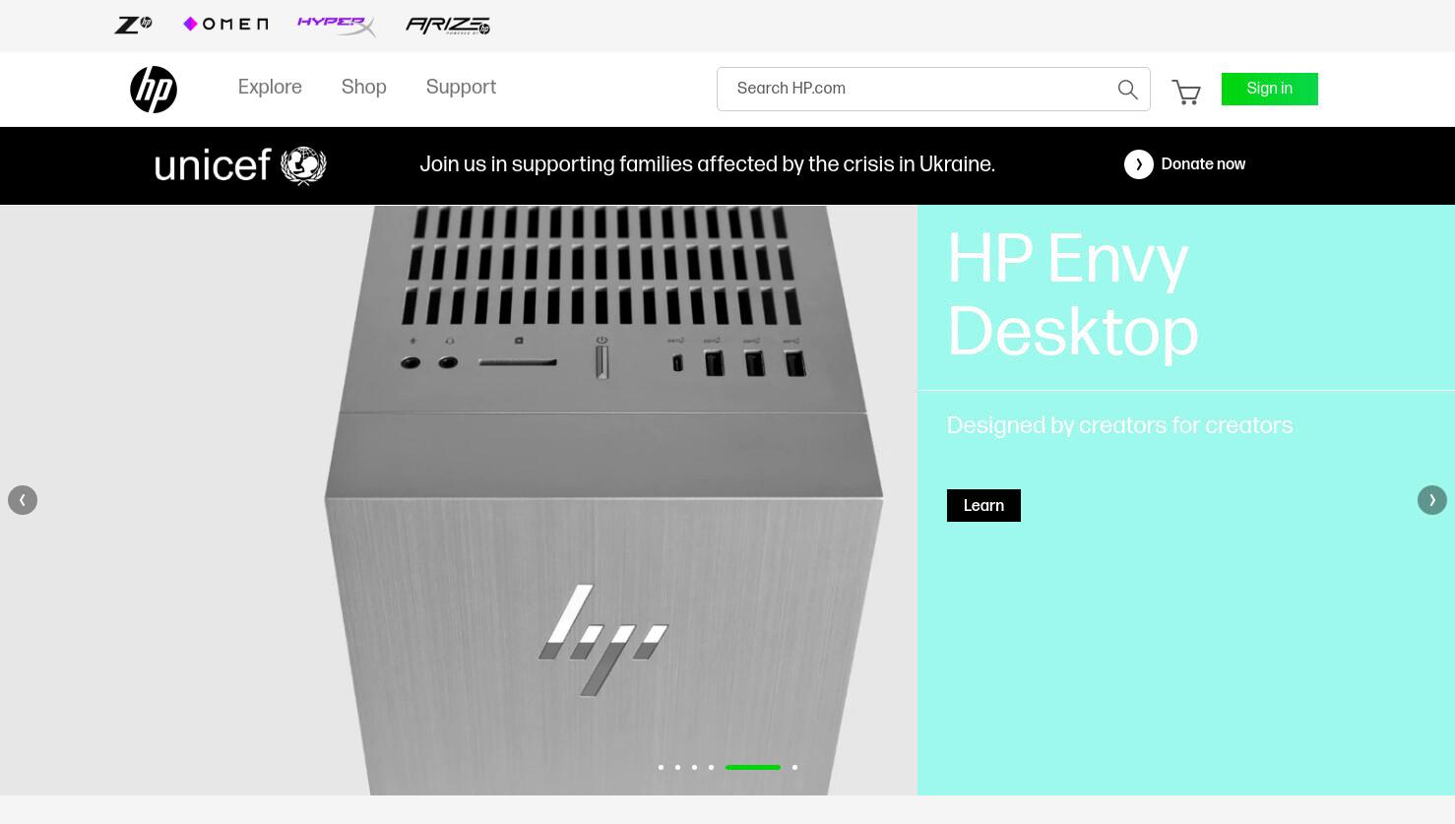The width and height of the screenshot is (1455, 824).
Task: Open the Shop menu
Action: (x=364, y=88)
